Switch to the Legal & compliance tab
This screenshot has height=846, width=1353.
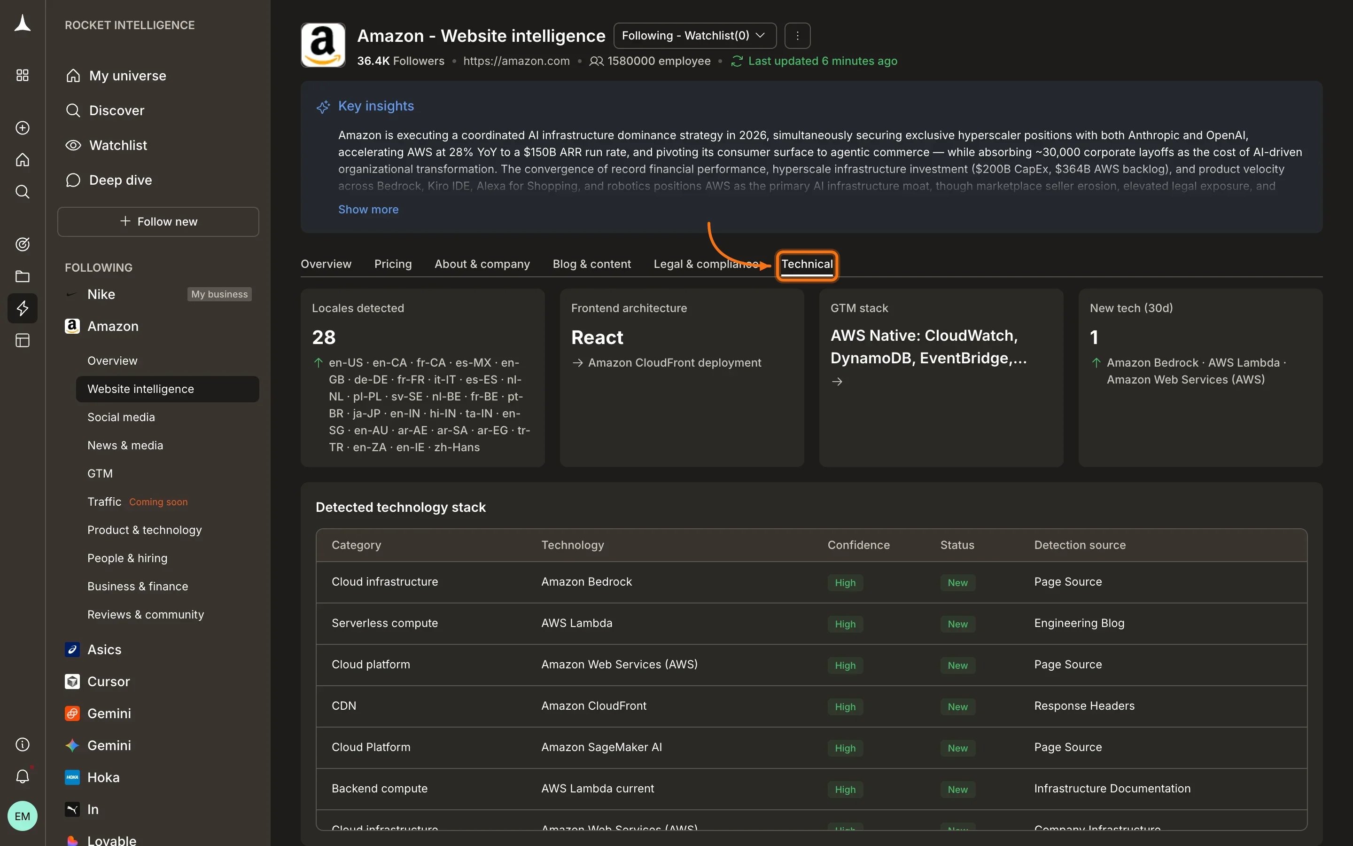(x=706, y=264)
